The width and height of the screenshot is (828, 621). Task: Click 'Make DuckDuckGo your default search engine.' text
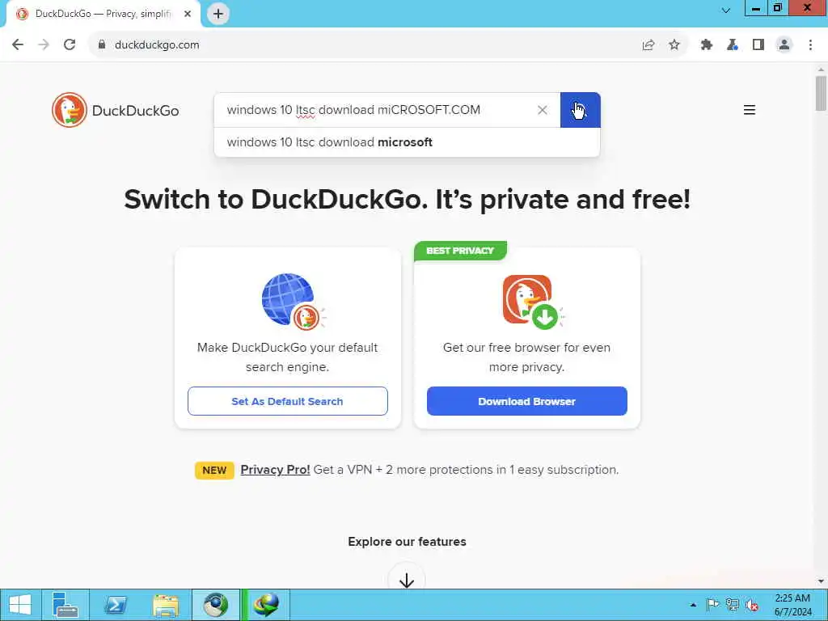coord(287,357)
